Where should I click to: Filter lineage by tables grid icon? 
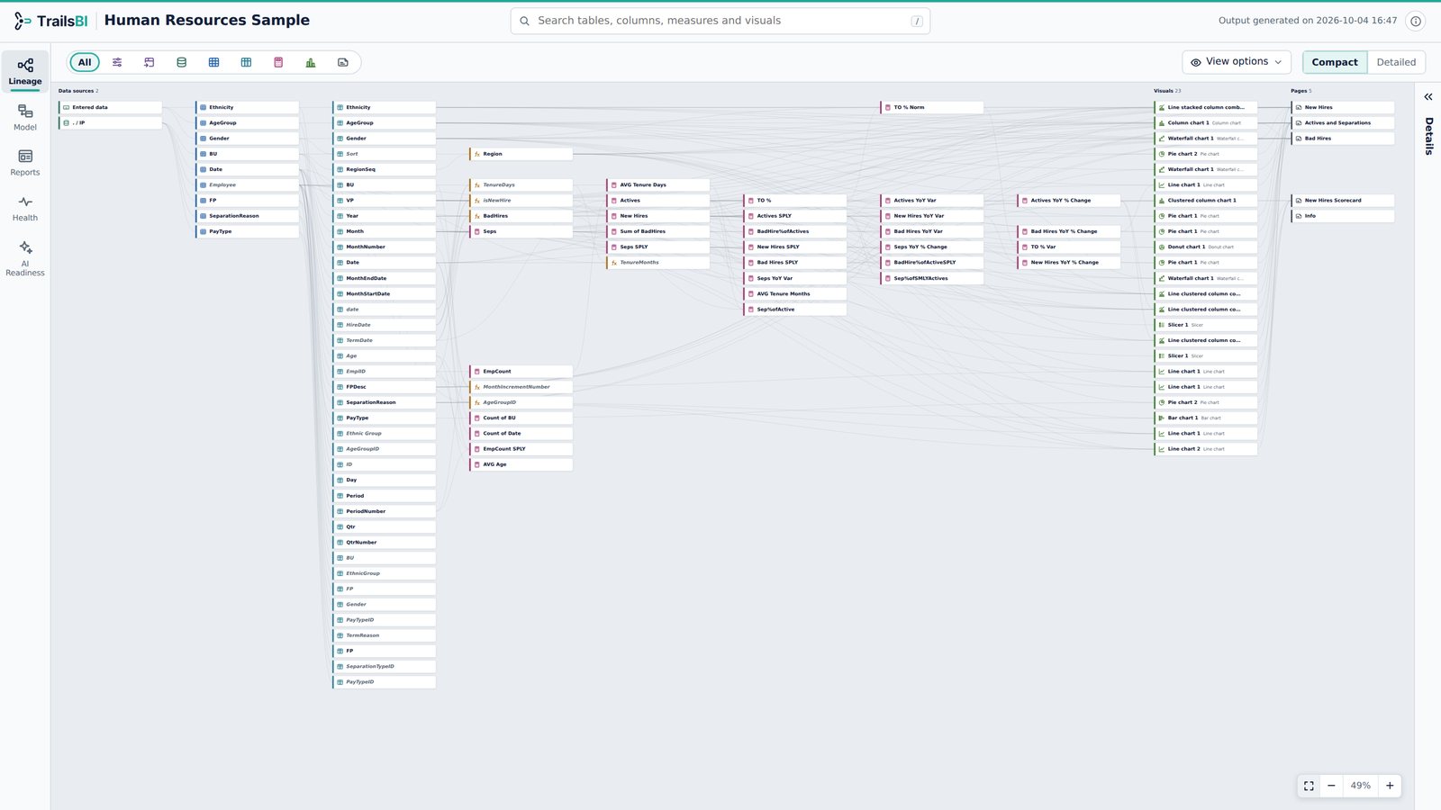pos(213,62)
